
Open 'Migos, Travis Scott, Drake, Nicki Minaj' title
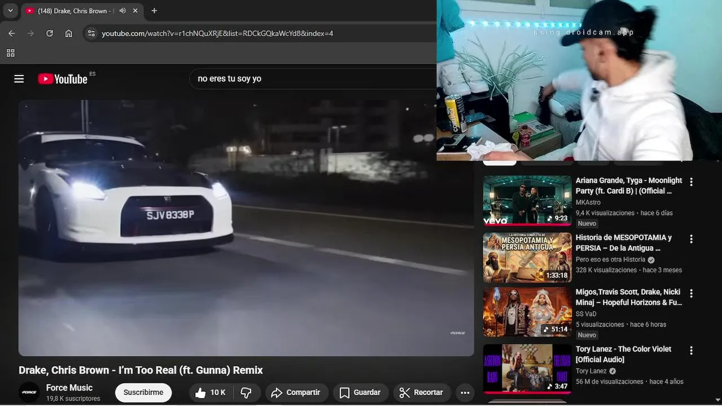pyautogui.click(x=629, y=297)
